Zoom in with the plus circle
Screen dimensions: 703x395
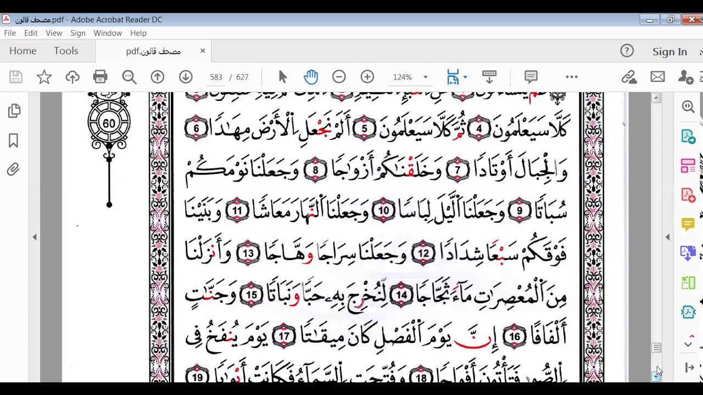click(367, 77)
